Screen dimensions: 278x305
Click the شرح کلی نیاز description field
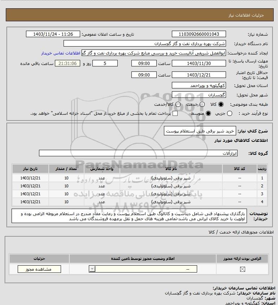click(x=200, y=131)
